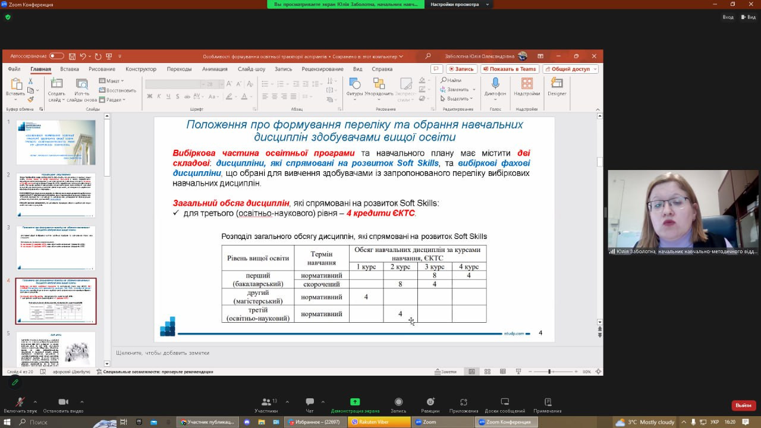Click the Фигуры shapes icon

354,84
